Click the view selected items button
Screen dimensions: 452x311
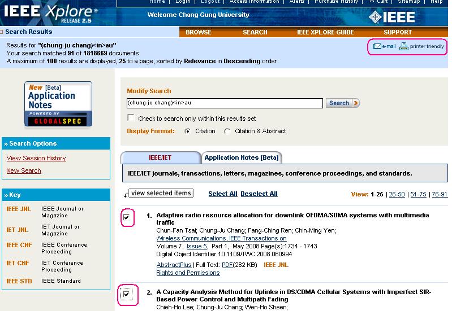(161, 193)
